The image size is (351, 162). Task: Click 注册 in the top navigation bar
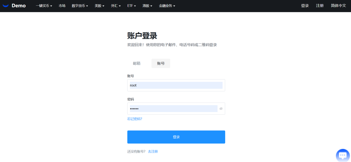pyautogui.click(x=320, y=6)
